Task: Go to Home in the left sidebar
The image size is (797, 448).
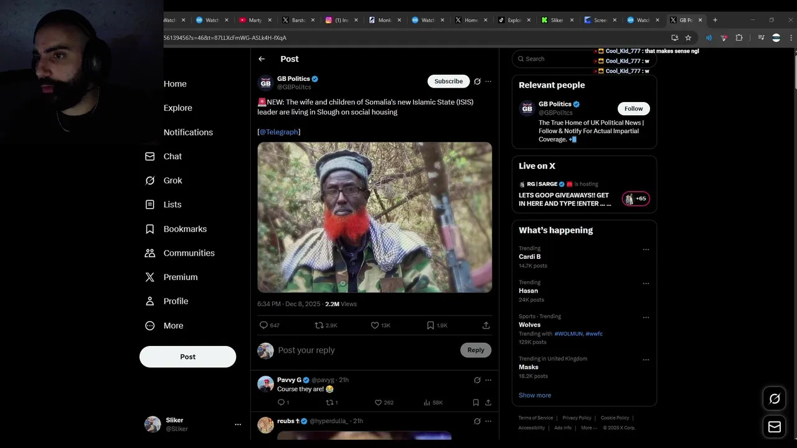Action: click(175, 84)
